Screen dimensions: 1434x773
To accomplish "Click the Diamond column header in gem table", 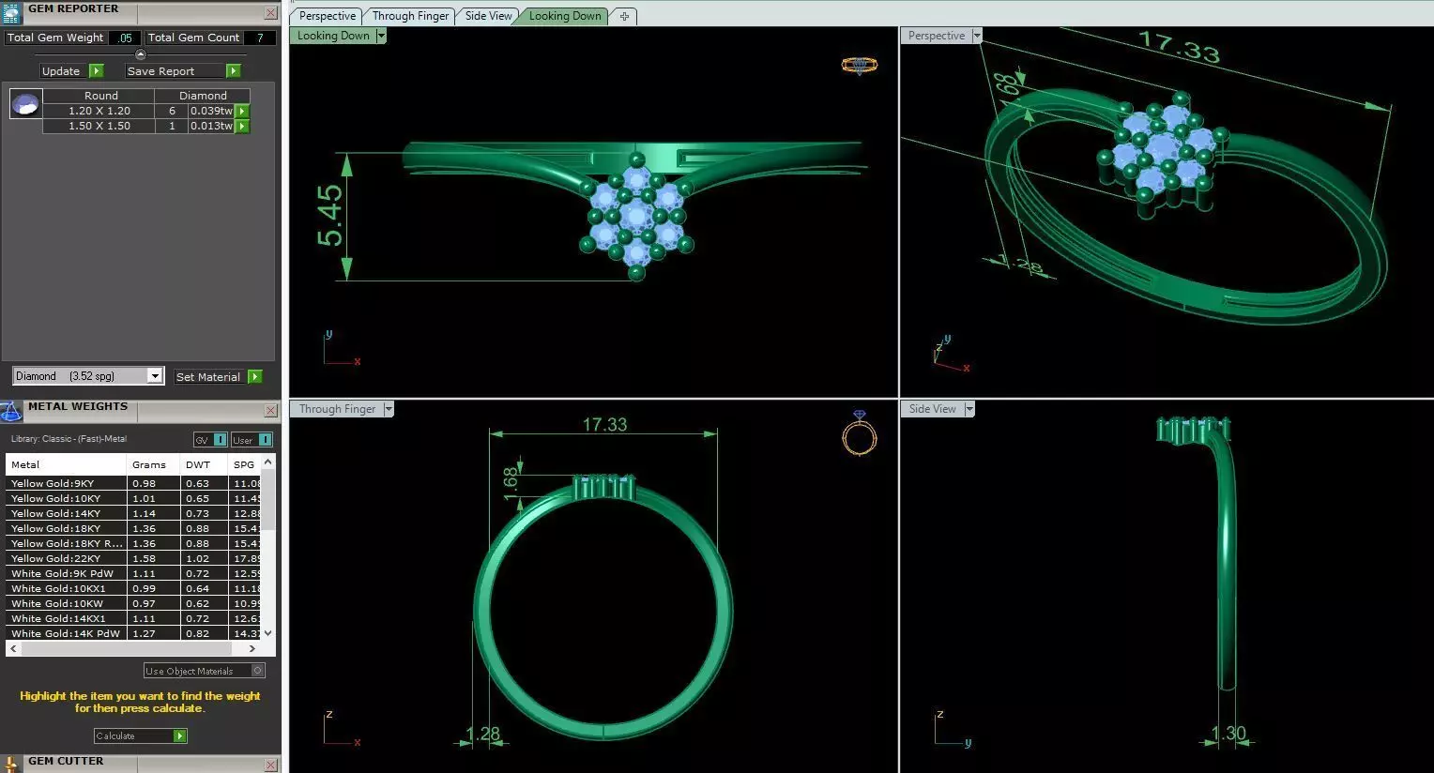I will [x=203, y=96].
